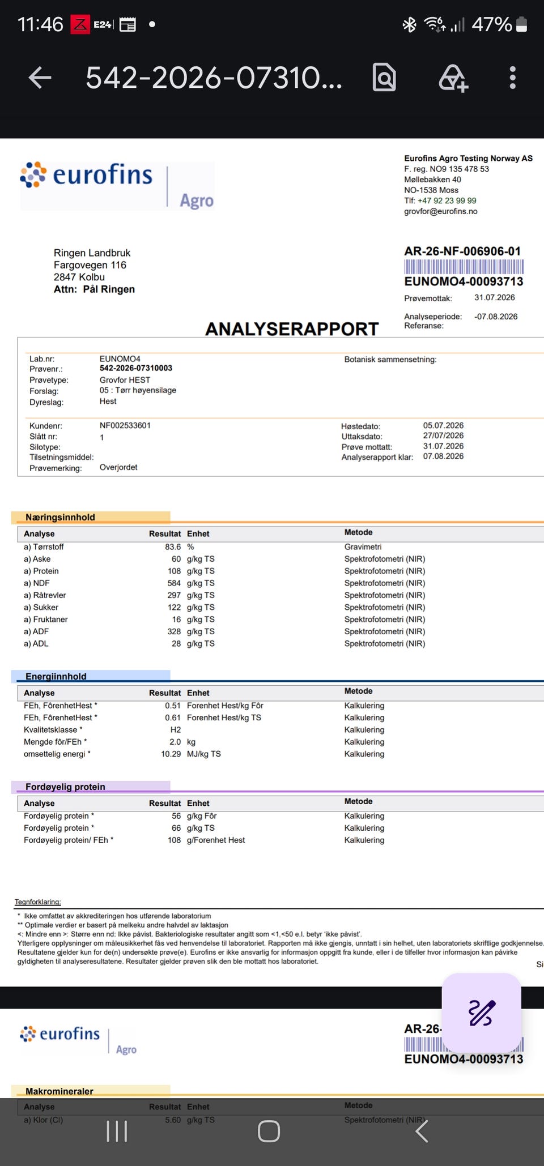
Task: Tap the Android back navigation chevron
Action: point(422,1131)
